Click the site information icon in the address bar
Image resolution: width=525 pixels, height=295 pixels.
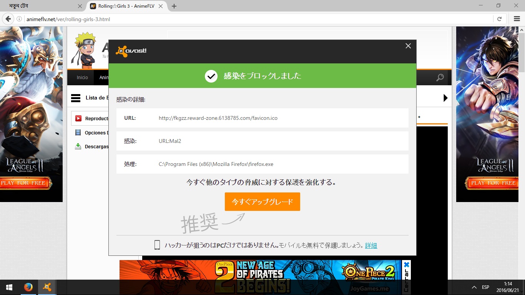point(19,19)
